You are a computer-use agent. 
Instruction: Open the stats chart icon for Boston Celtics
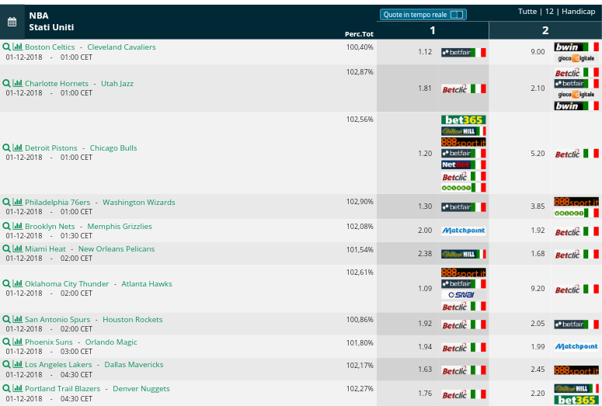pos(17,47)
